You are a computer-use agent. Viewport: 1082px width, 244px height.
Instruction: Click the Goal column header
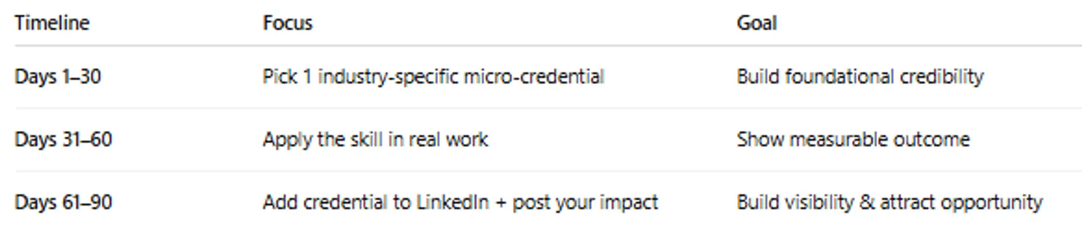756,23
